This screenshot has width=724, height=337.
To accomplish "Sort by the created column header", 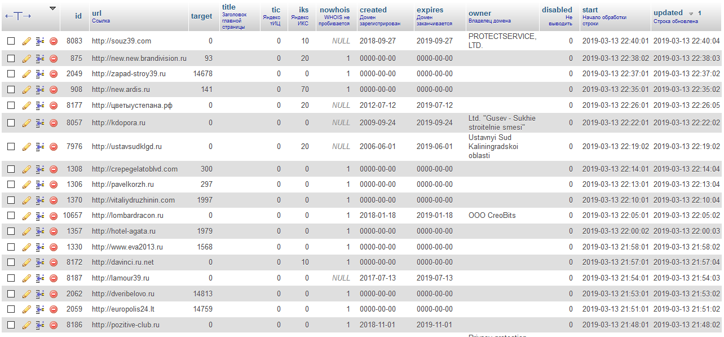I will click(x=373, y=10).
